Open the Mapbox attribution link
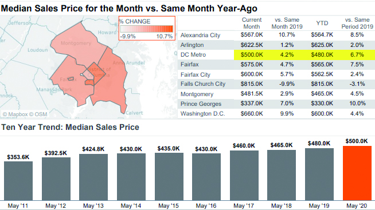375x210 pixels. 15,114
